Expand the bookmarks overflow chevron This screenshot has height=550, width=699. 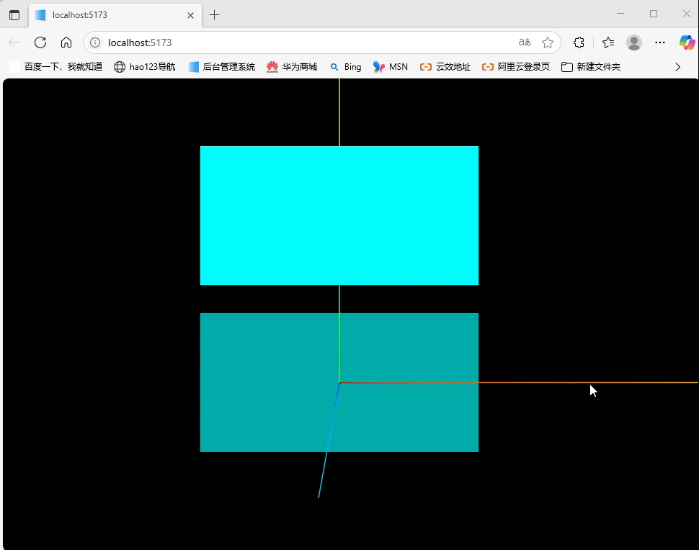[677, 66]
